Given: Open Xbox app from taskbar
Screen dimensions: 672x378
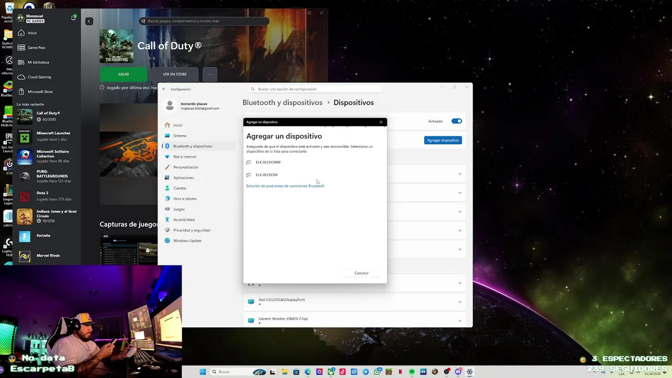Looking at the screenshot, I should coord(331,372).
